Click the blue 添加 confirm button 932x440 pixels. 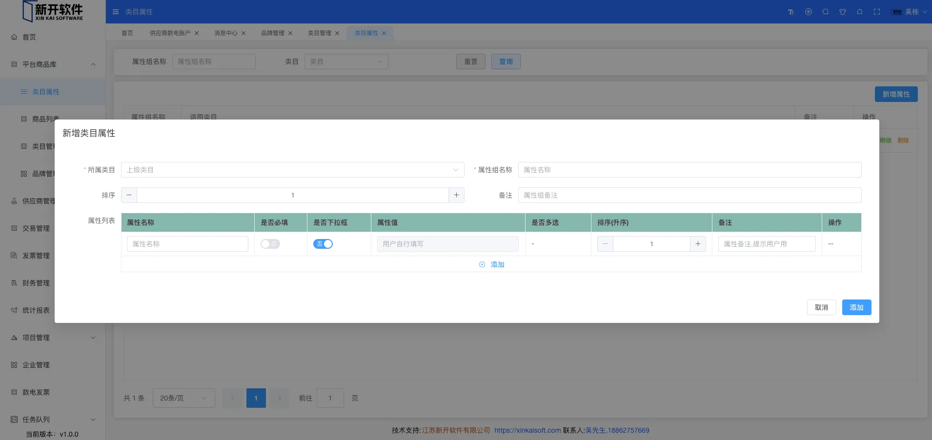856,307
